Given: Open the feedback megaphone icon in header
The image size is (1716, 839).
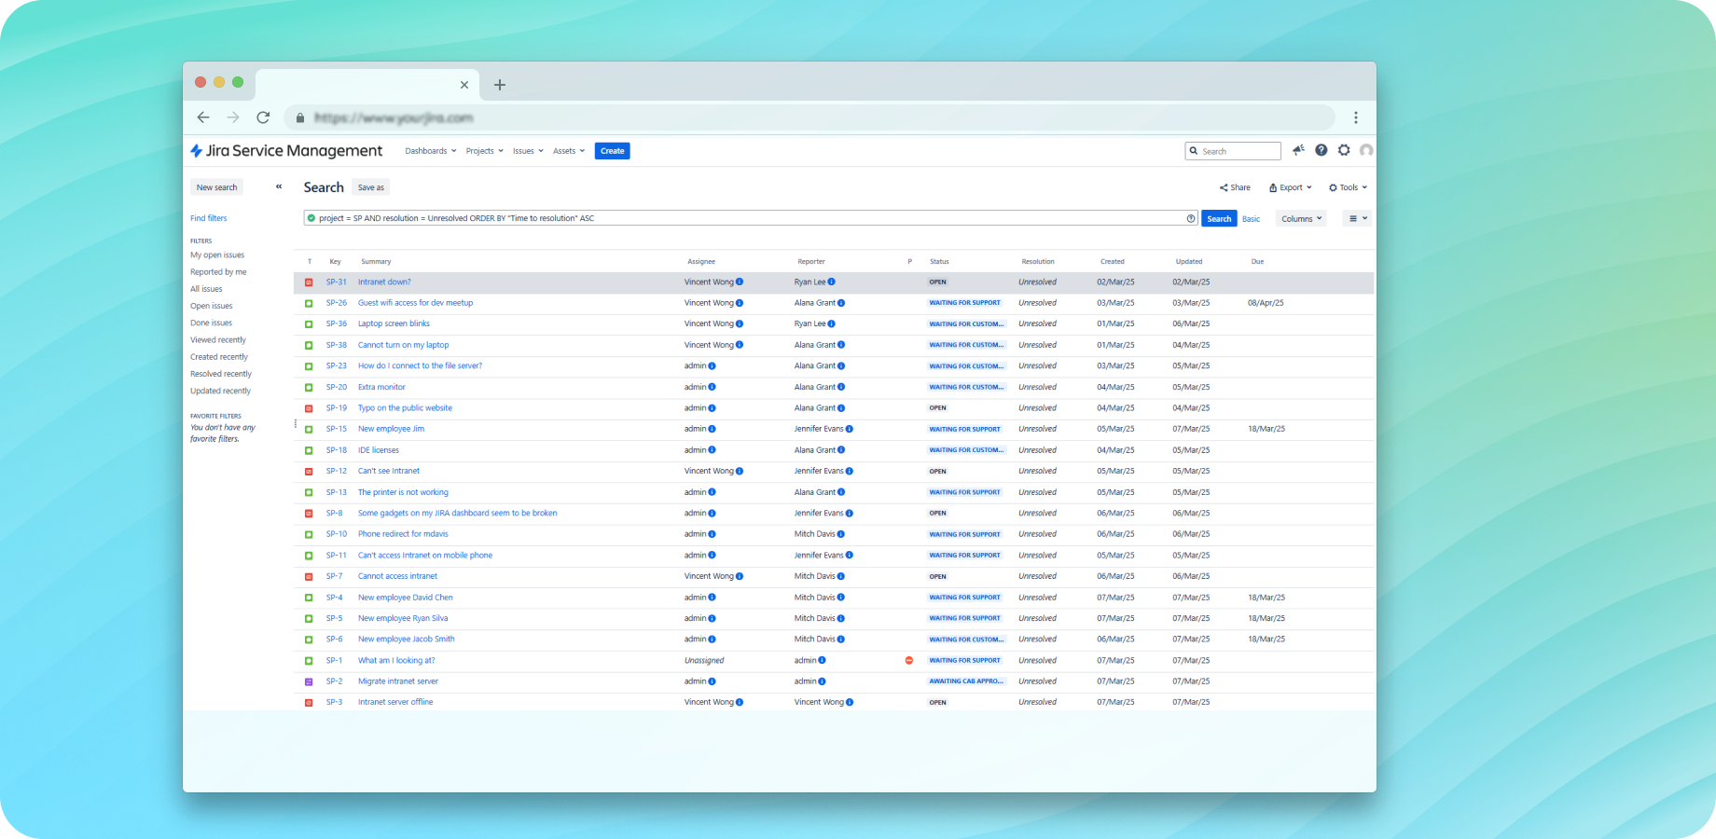Looking at the screenshot, I should click(1298, 150).
